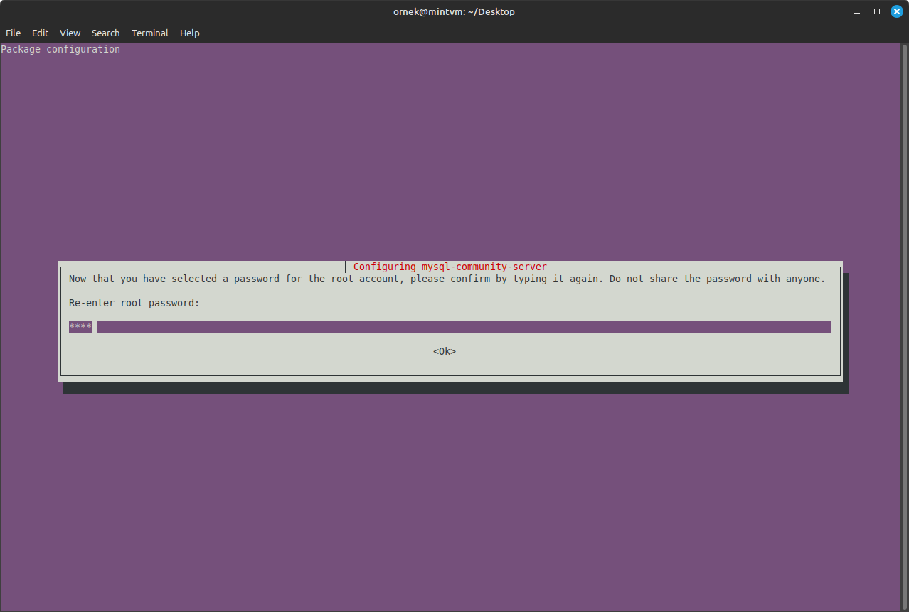Image resolution: width=909 pixels, height=612 pixels.
Task: Click the Re-enter root password field
Action: click(450, 327)
